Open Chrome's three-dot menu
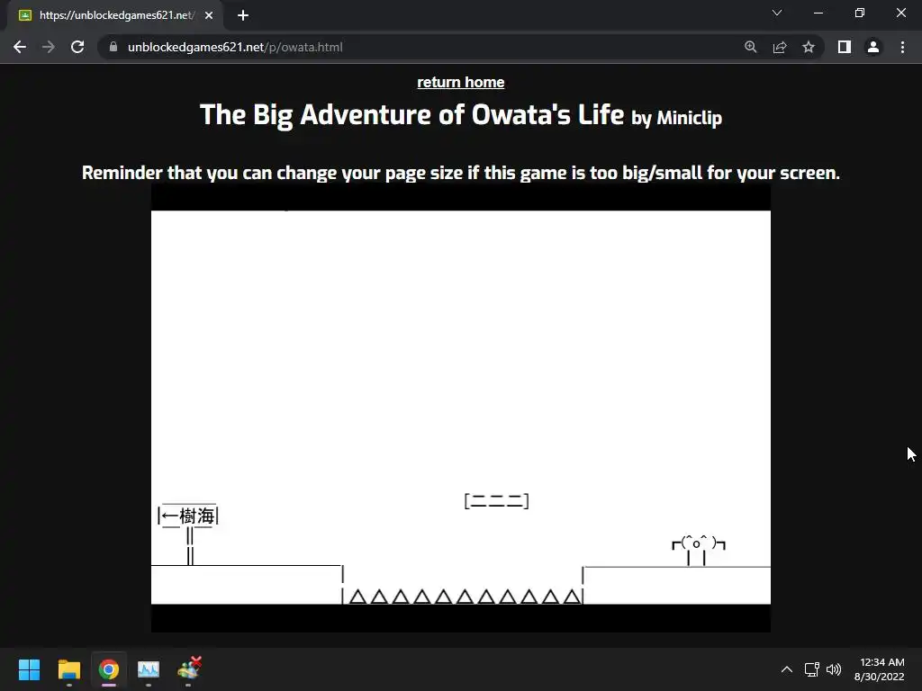The width and height of the screenshot is (922, 691). pos(902,47)
